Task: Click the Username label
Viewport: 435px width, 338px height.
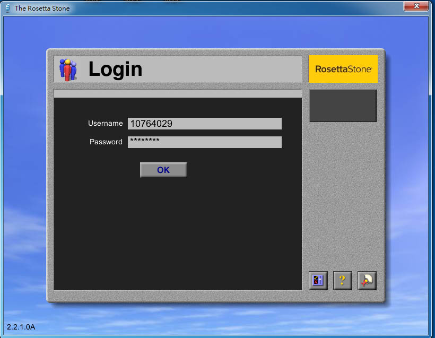Action: click(x=105, y=123)
